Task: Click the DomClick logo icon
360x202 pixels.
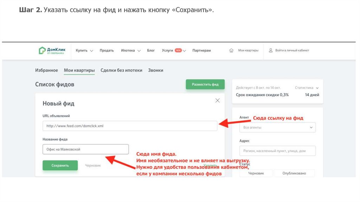Action: coord(42,51)
